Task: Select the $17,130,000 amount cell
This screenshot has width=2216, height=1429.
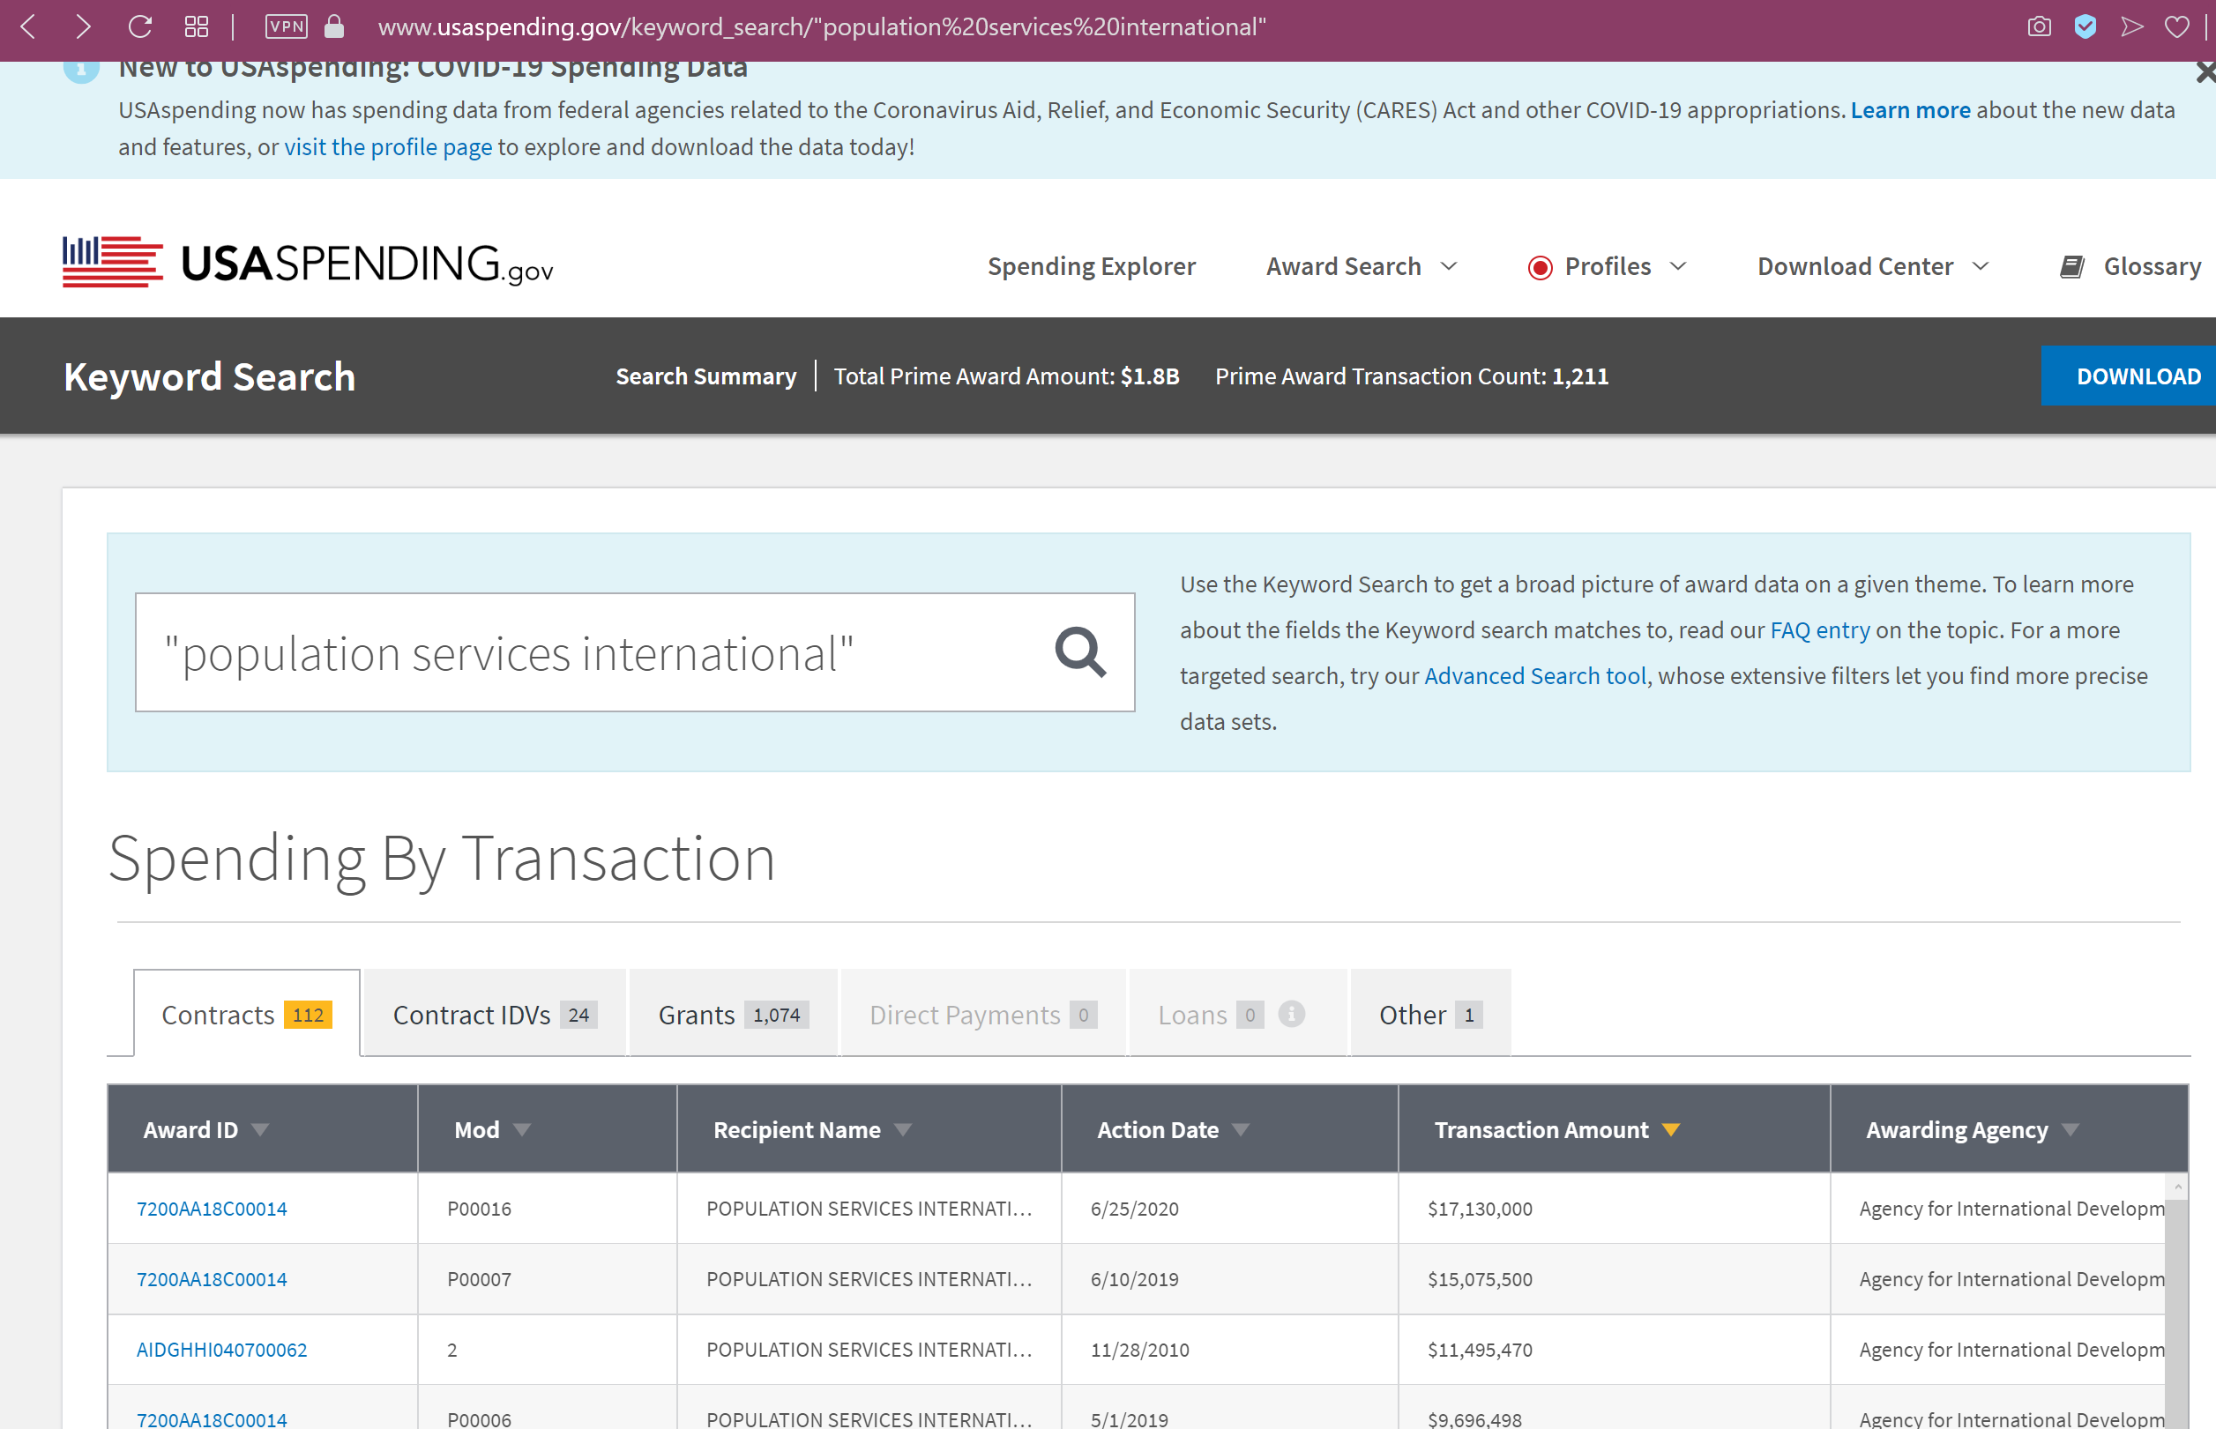Action: point(1615,1209)
